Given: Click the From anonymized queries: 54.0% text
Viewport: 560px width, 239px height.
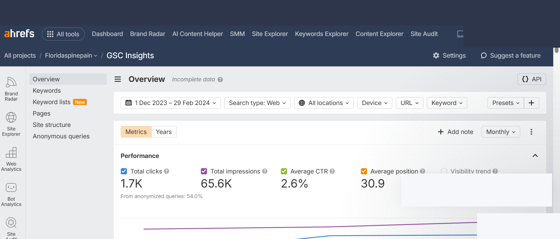Looking at the screenshot, I should (162, 196).
